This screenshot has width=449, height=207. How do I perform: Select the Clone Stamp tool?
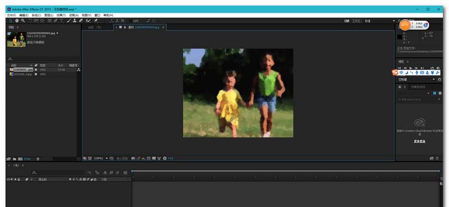[75, 21]
